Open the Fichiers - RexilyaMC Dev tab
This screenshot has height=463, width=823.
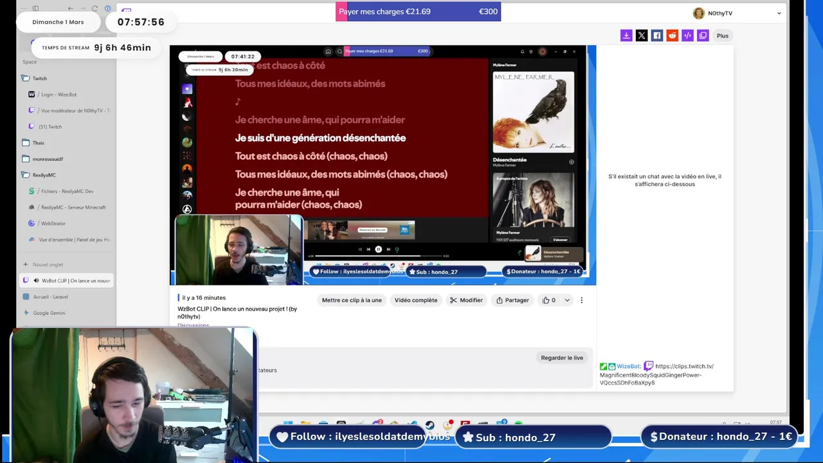point(67,191)
